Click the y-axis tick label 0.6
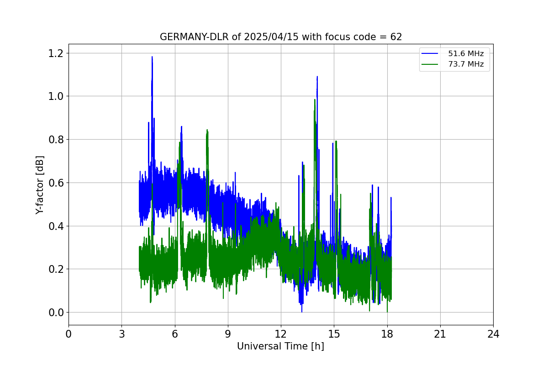 pyautogui.click(x=56, y=183)
